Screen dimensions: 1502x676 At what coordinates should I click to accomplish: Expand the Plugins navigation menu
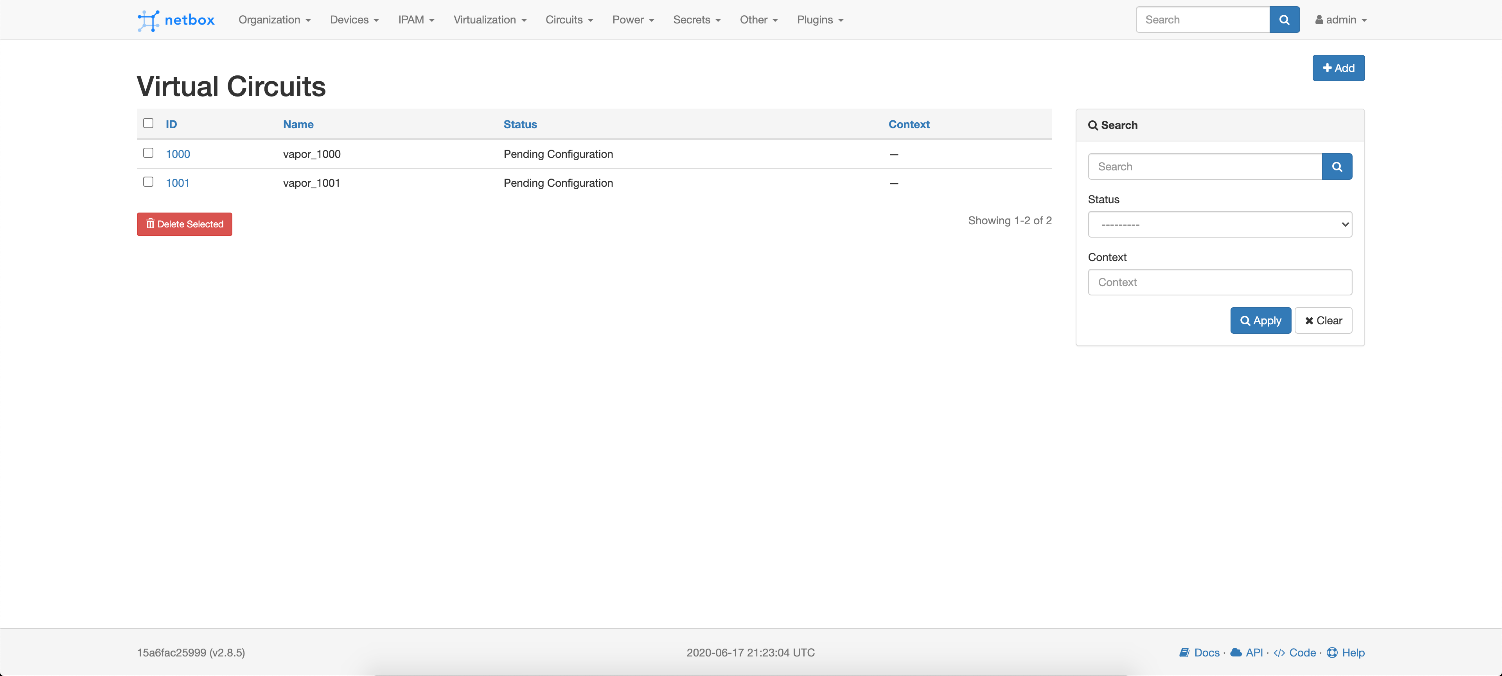pos(820,20)
